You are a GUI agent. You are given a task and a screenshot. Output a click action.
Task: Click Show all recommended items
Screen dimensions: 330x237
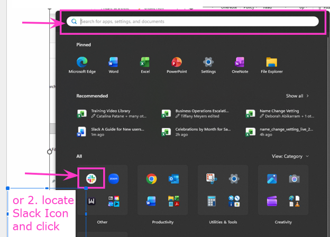pos(297,96)
